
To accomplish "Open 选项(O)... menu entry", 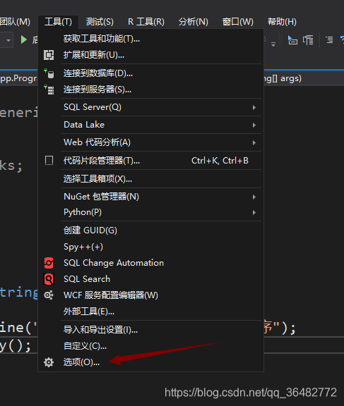I will 150,362.
